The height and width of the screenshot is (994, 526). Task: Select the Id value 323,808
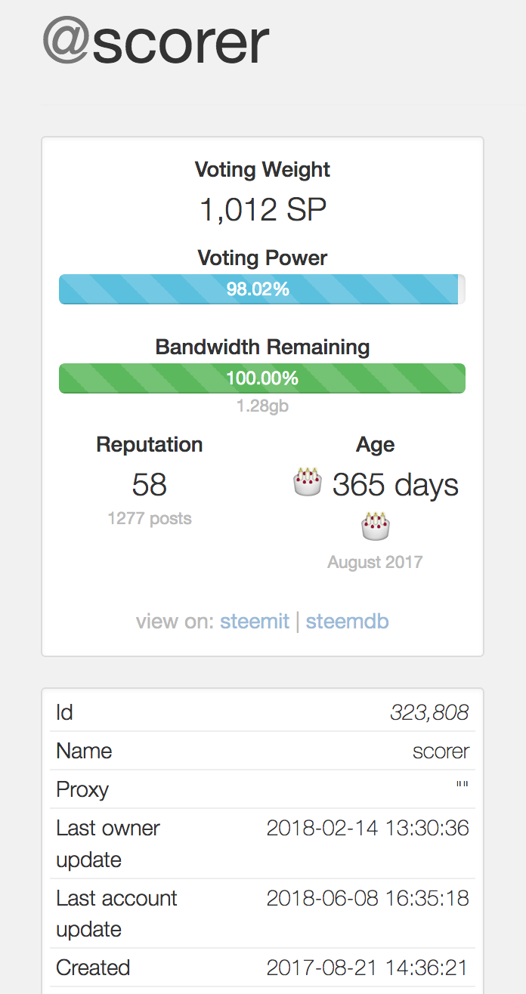429,712
